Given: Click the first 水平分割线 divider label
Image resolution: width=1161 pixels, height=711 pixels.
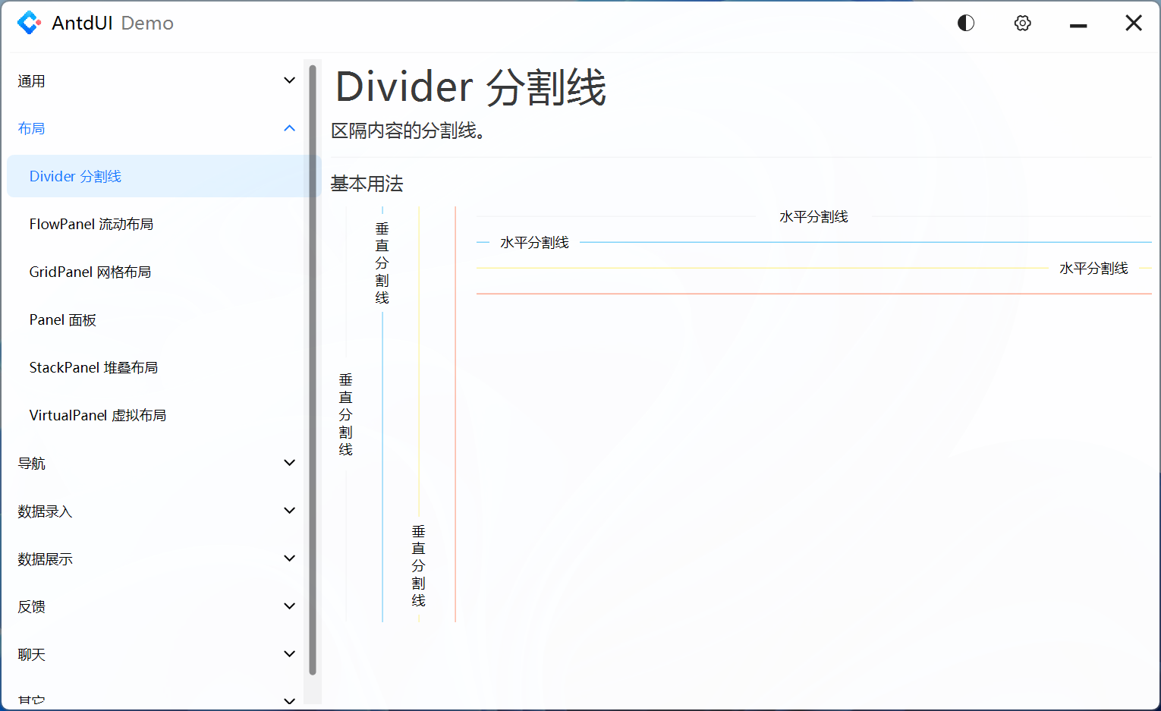Looking at the screenshot, I should (x=813, y=216).
